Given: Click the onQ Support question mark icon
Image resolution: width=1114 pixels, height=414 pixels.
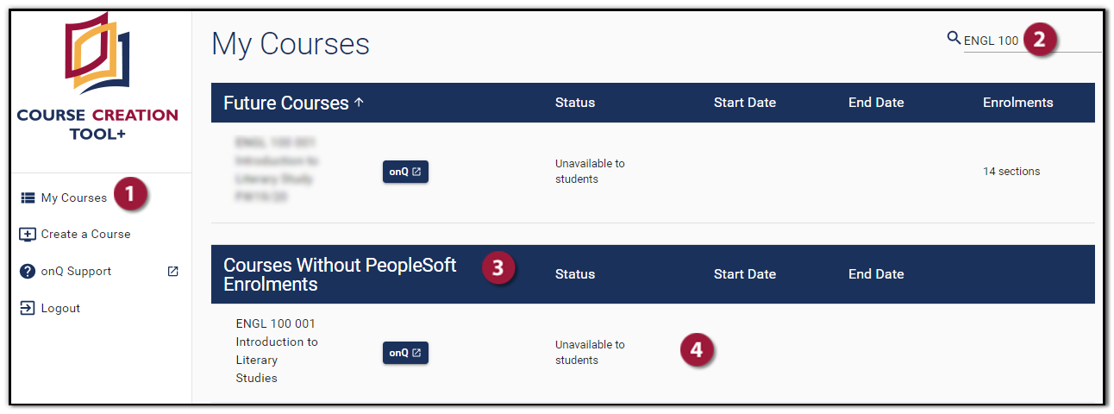Looking at the screenshot, I should (x=28, y=272).
